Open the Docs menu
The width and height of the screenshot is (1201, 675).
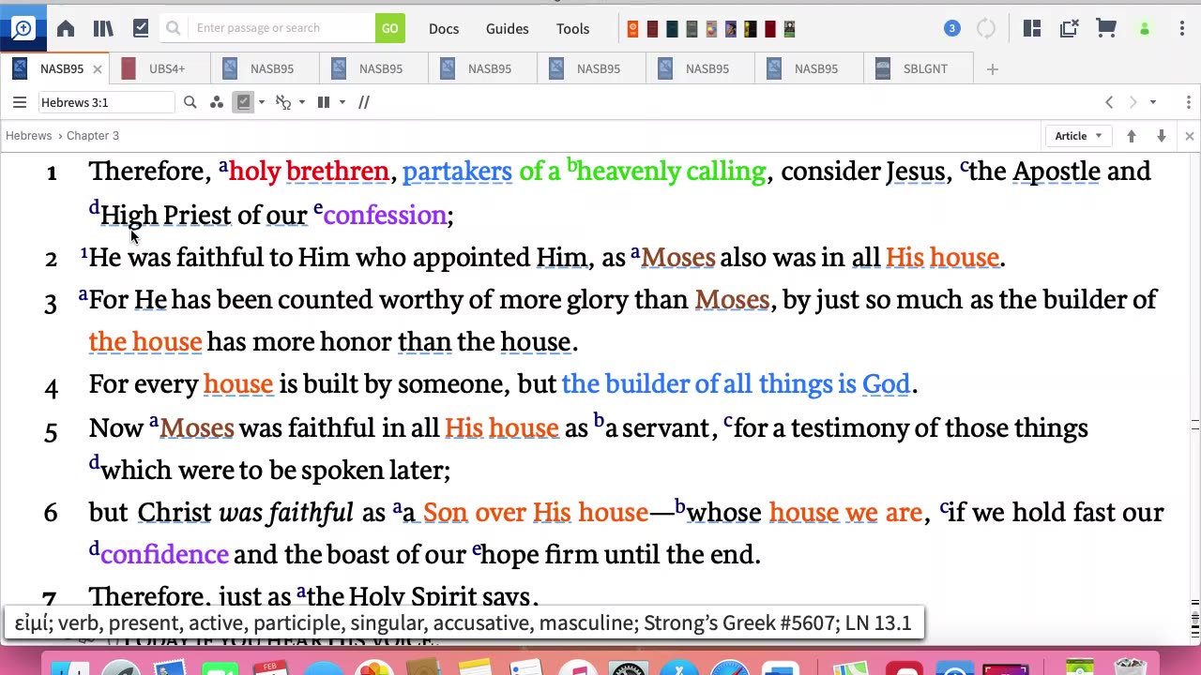pyautogui.click(x=444, y=28)
